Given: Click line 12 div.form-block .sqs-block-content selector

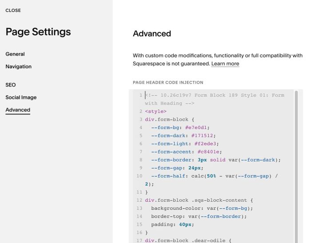Looking at the screenshot, I should (199, 200).
